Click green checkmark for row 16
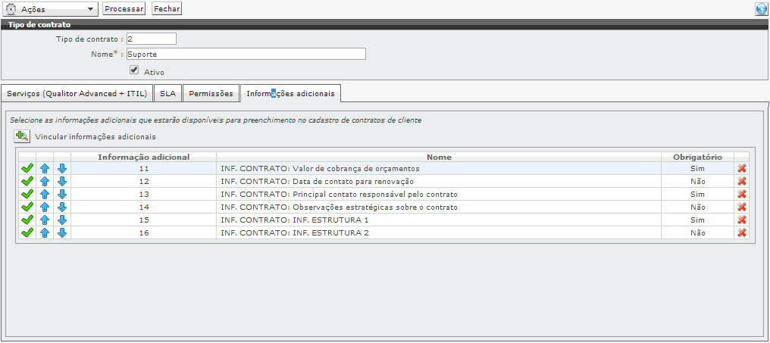The image size is (770, 343). [x=27, y=233]
